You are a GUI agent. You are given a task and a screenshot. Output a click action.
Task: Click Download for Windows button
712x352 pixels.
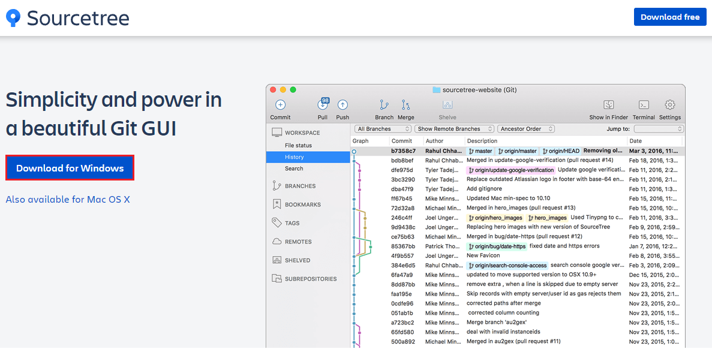[70, 168]
